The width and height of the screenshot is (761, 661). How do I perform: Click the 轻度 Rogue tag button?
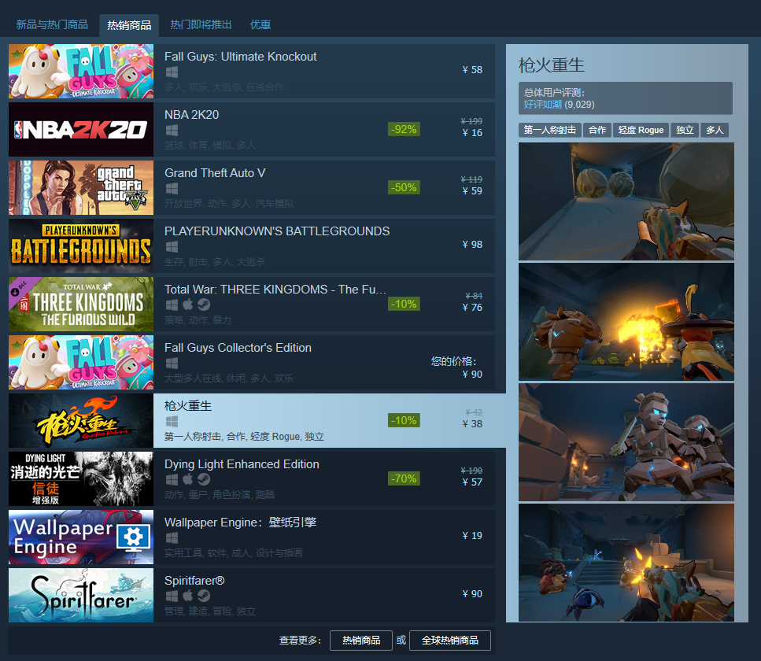click(x=641, y=130)
